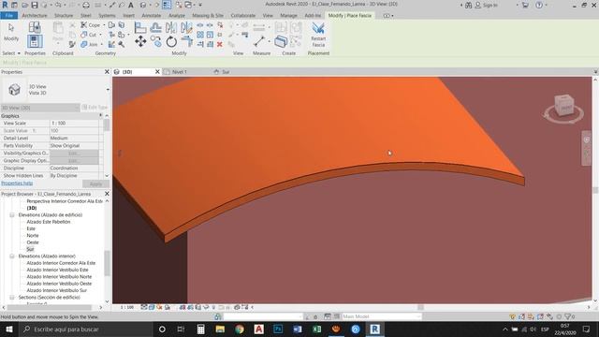Screen dimensions: 599x337
Task: Activate the Move tool
Action: pyautogui.click(x=140, y=41)
